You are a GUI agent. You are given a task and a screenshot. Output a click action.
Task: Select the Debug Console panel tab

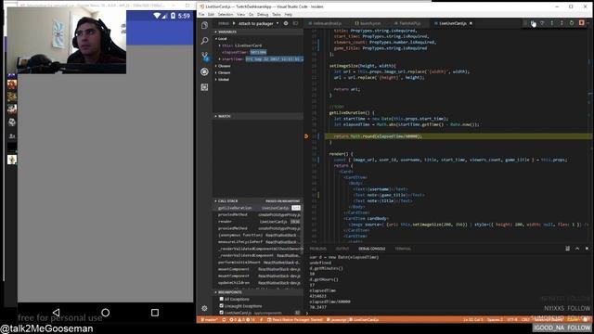click(x=371, y=249)
